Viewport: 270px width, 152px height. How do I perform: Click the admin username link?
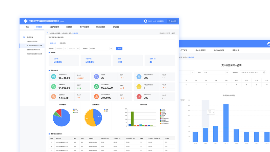tap(154, 21)
